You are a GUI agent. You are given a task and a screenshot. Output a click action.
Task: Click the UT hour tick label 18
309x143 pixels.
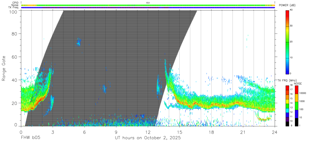point(211,132)
